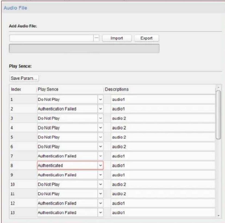Click the Play Sence column header
225x223 pixels.
(x=70, y=89)
